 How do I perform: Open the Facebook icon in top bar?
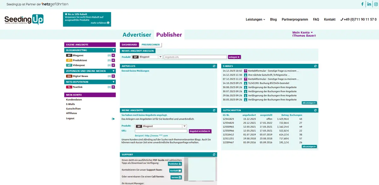click(362, 4)
